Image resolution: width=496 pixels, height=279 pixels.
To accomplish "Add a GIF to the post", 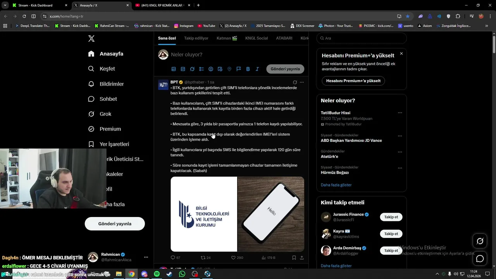I will click(183, 69).
